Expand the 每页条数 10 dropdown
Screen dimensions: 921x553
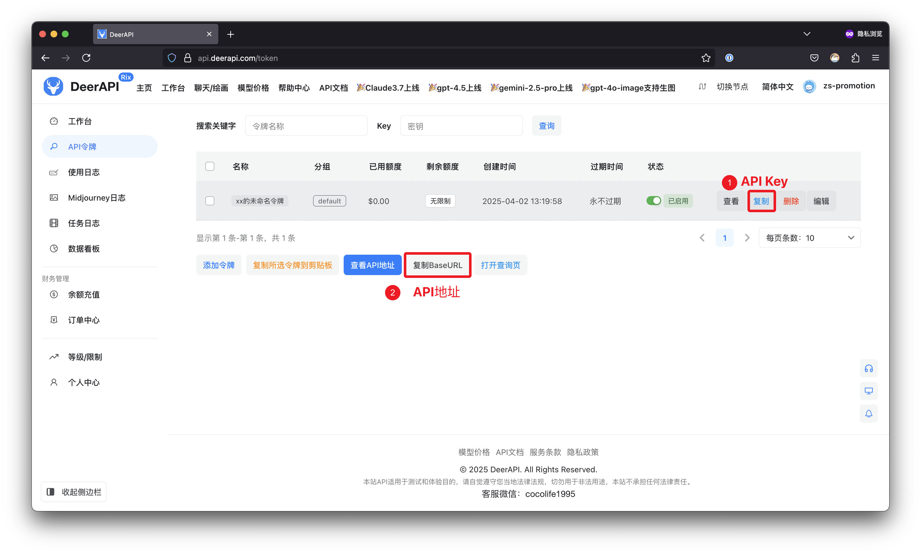810,238
